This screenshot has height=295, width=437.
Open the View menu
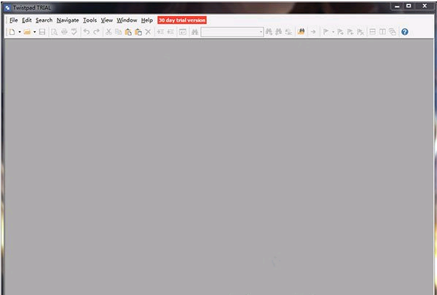(107, 20)
